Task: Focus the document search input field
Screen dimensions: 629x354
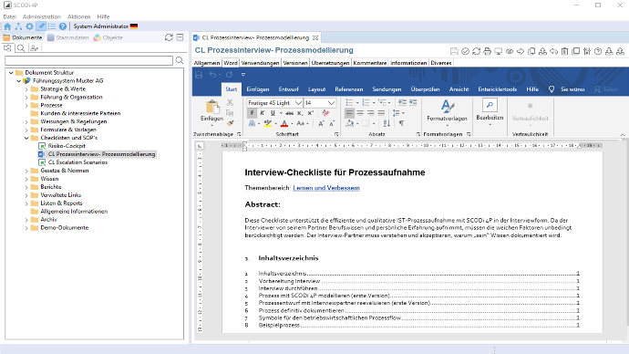Action: pyautogui.click(x=88, y=60)
